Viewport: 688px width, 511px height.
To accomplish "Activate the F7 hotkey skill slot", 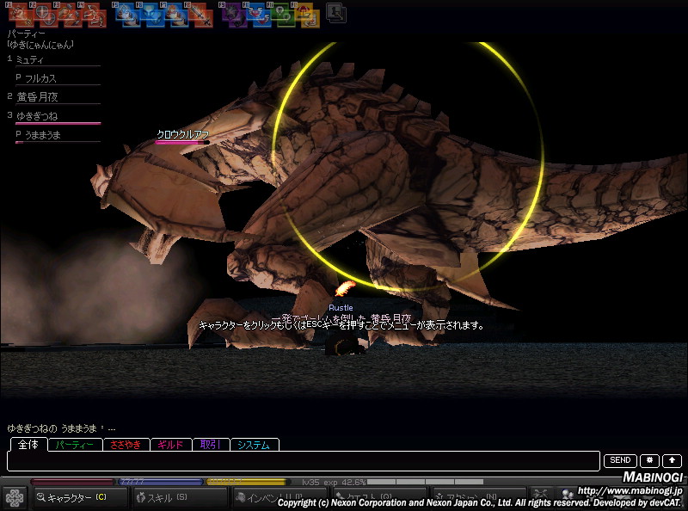I will point(177,15).
